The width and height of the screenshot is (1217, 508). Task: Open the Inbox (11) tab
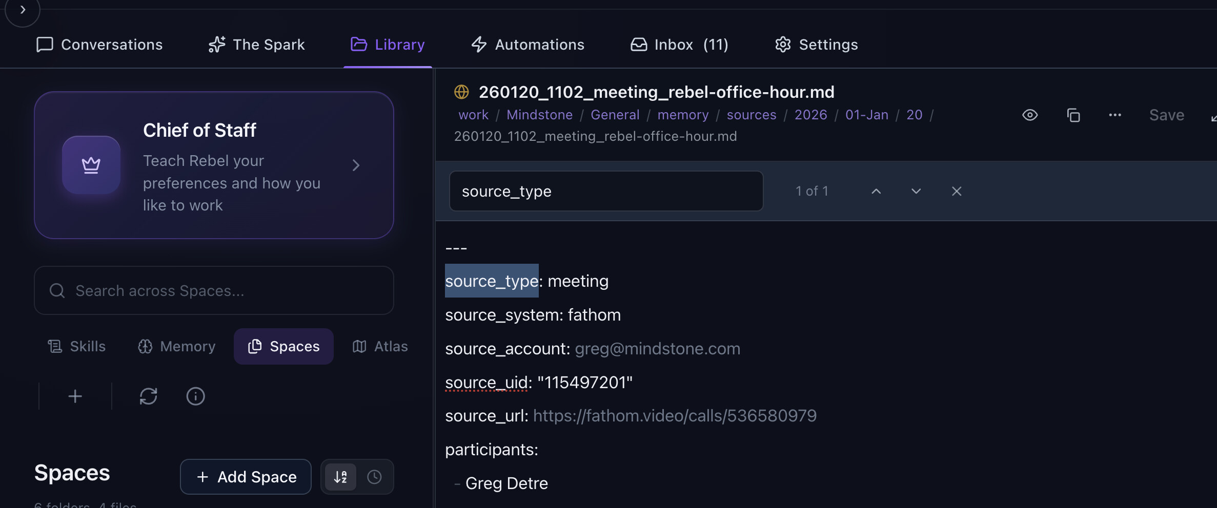pyautogui.click(x=679, y=45)
